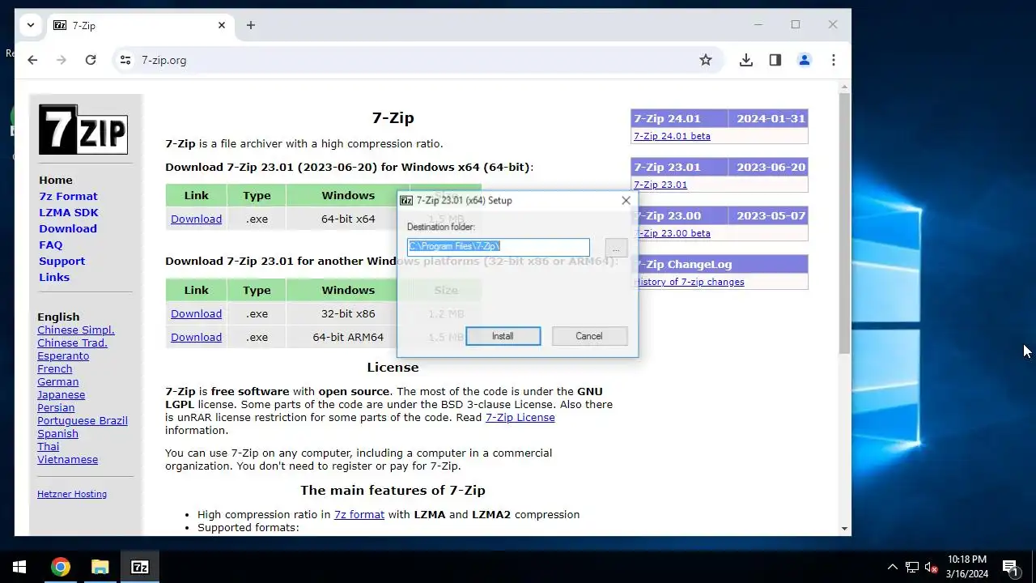This screenshot has width=1036, height=583.
Task: Download the 64-bit ARM64 exe
Action: coord(196,337)
